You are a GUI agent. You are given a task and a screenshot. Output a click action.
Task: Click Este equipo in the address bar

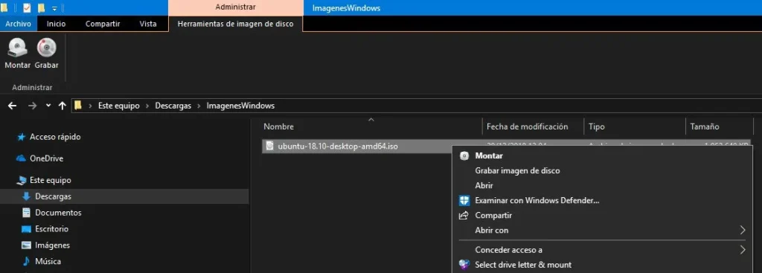[x=118, y=106]
